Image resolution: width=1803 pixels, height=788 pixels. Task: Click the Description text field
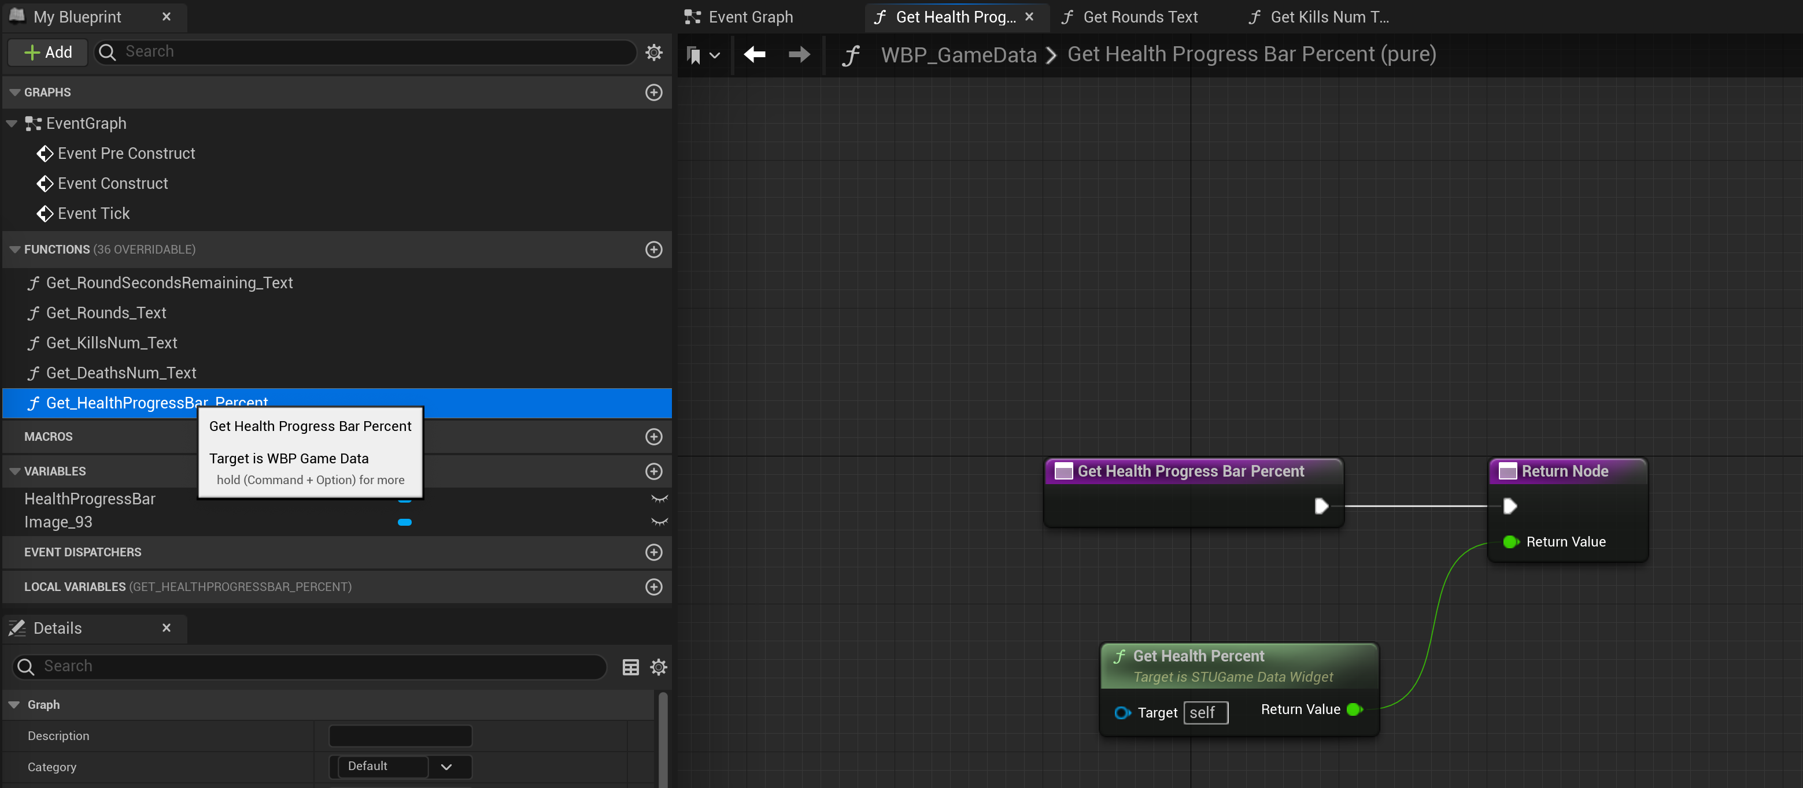pyautogui.click(x=400, y=736)
